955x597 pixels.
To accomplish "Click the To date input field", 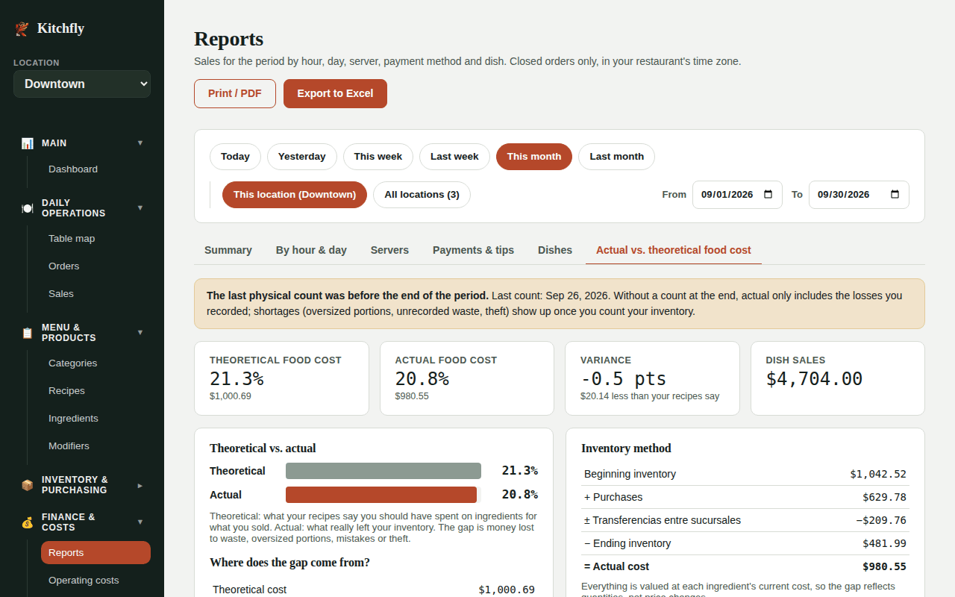I will (859, 195).
